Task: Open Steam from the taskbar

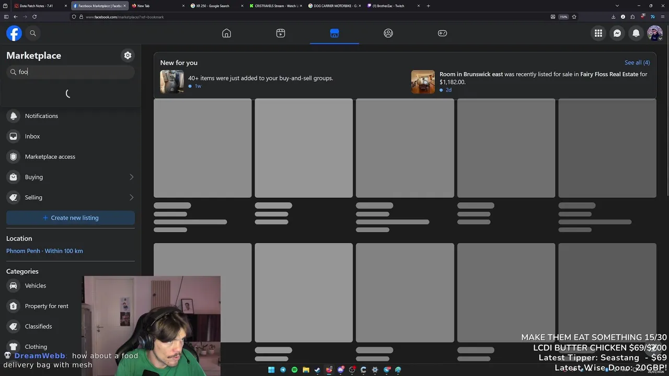Action: pyautogui.click(x=317, y=370)
